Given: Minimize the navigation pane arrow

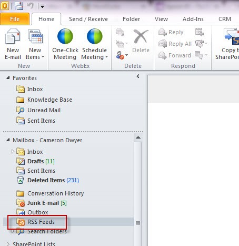Looking at the screenshot, I should tap(138, 76).
